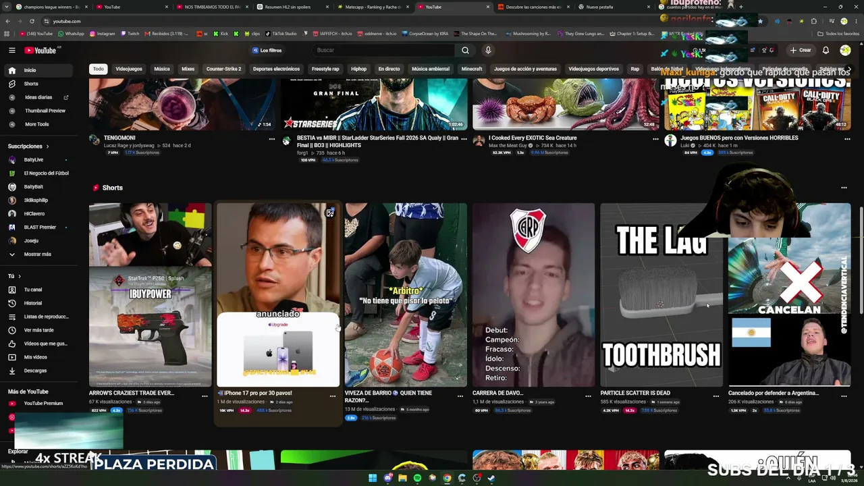Open VIVEZA DE BARRIO short thumbnail
The image size is (864, 486).
[x=406, y=295]
